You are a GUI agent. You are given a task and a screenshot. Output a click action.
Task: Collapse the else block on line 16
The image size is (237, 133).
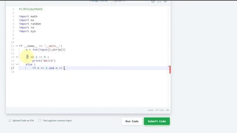(x=17, y=64)
